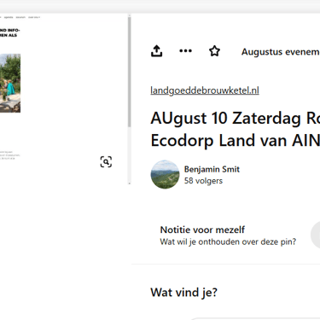Viewport: 320px width, 320px height.
Task: Click the AUgust 10 Zaterdag pin title
Action: (236, 129)
